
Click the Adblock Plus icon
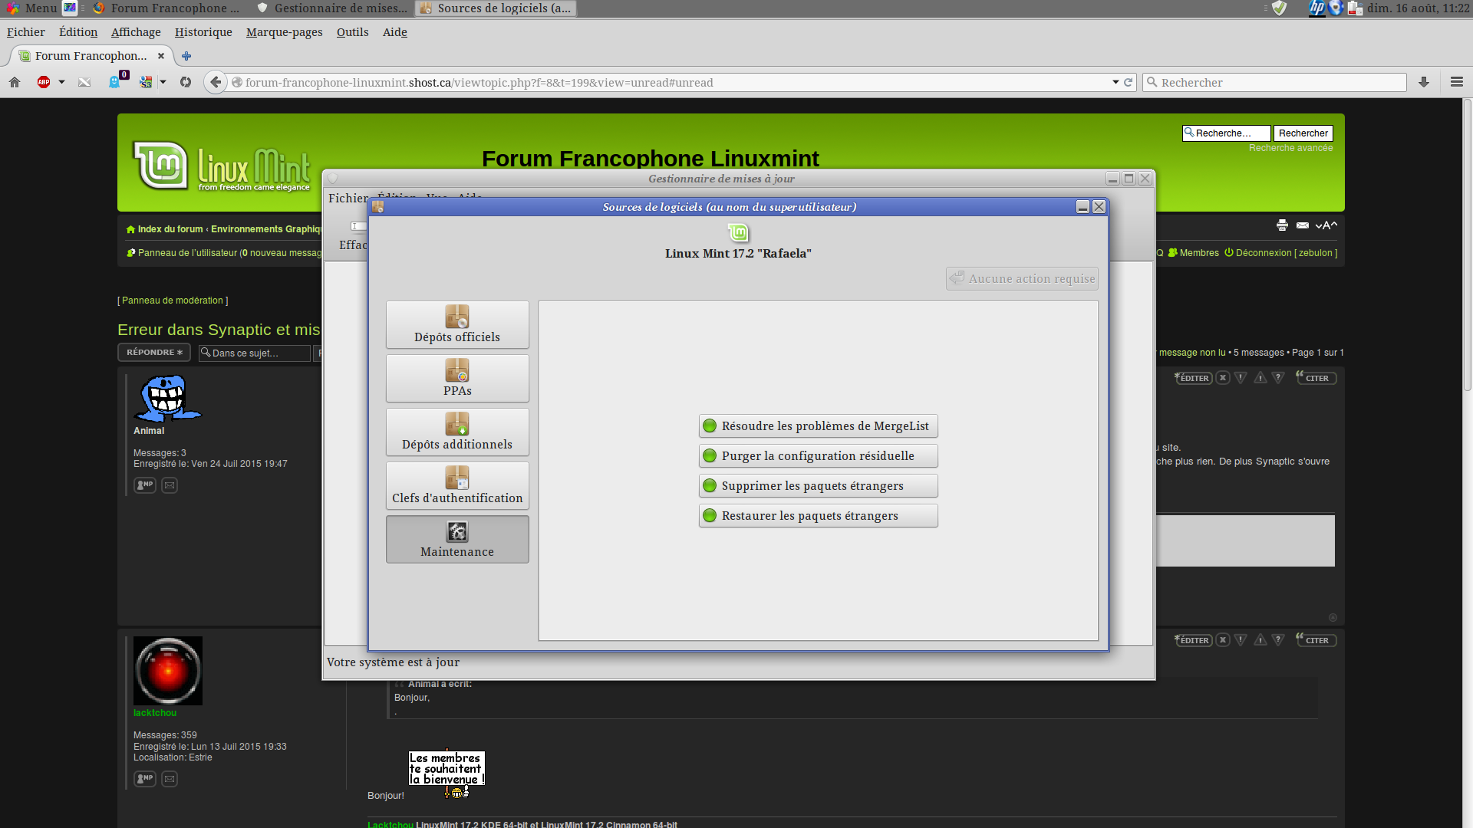44,82
